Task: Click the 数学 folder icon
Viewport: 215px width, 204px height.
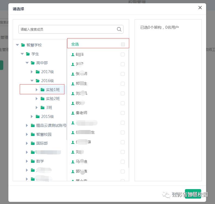Action: [33, 161]
